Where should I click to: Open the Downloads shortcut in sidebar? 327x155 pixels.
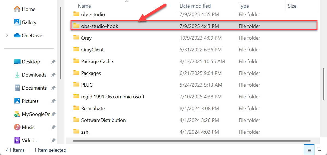pos(30,75)
